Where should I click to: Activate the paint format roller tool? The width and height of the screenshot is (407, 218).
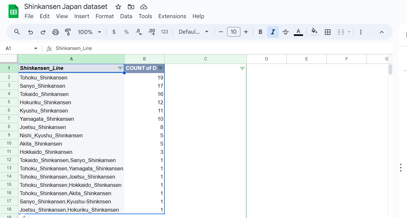click(x=68, y=32)
